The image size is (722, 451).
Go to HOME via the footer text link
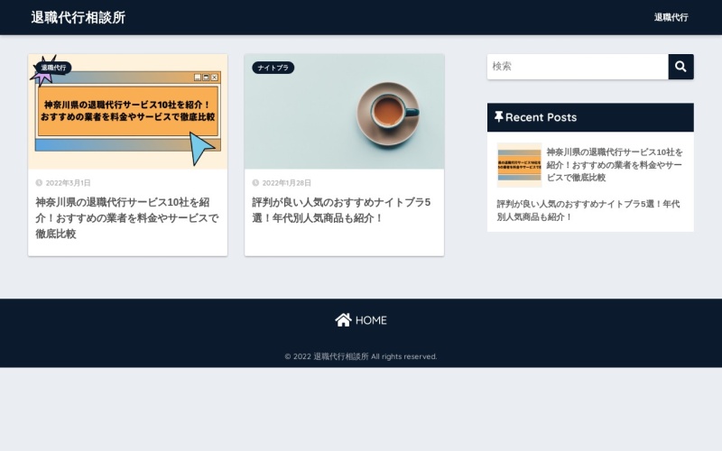(370, 320)
